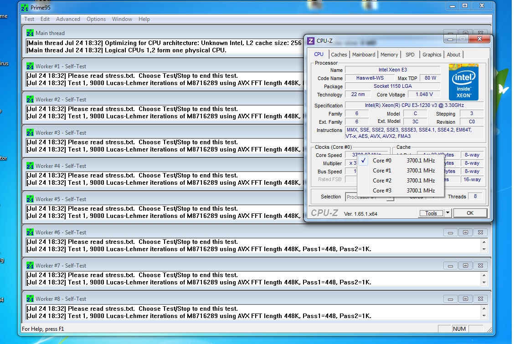The height and width of the screenshot is (344, 525).
Task: Click the Worker #3 window icon
Action: [30, 133]
